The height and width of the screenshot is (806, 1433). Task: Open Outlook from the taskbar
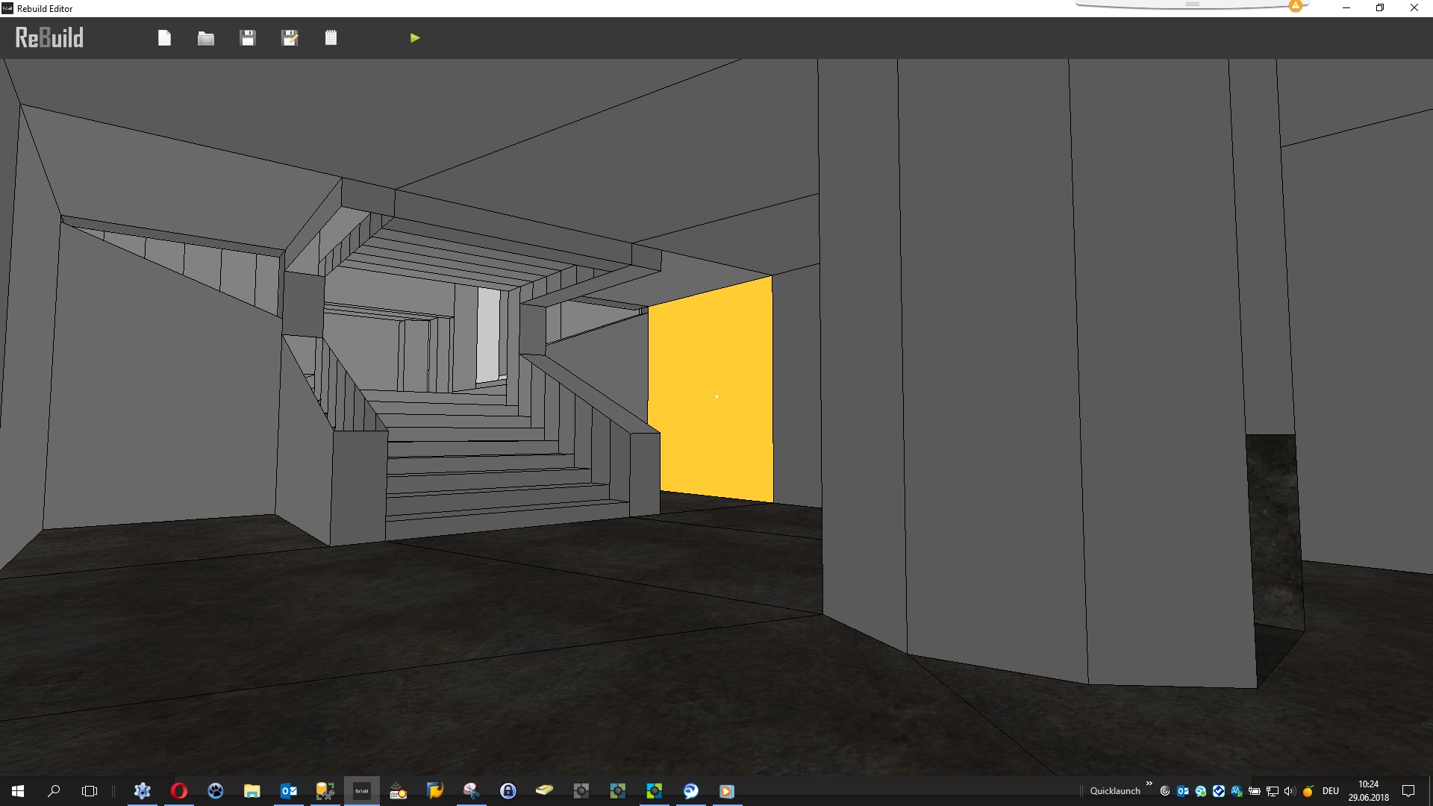pyautogui.click(x=288, y=791)
